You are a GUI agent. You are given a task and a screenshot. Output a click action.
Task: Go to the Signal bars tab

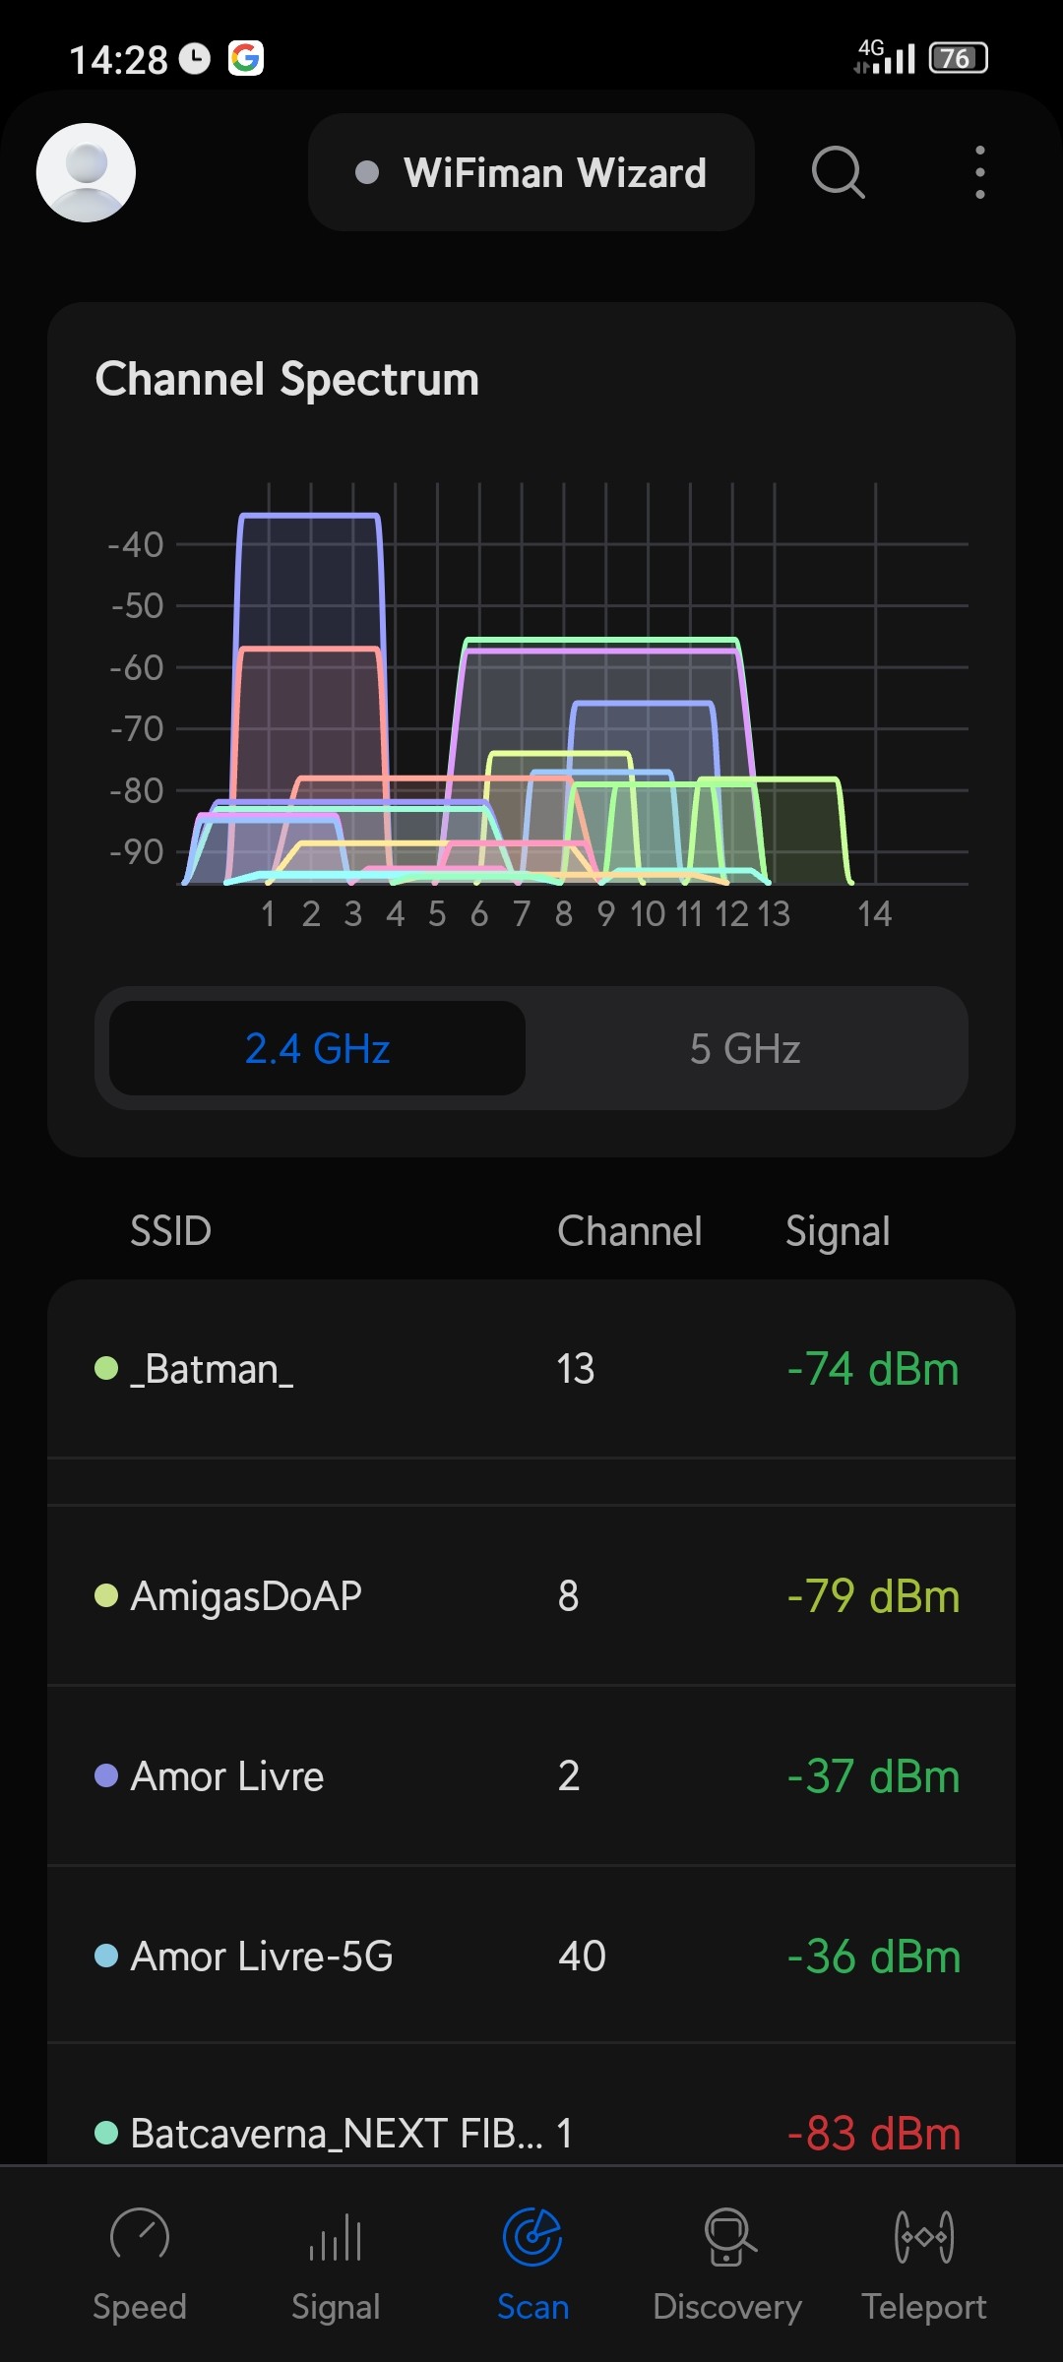click(336, 2236)
